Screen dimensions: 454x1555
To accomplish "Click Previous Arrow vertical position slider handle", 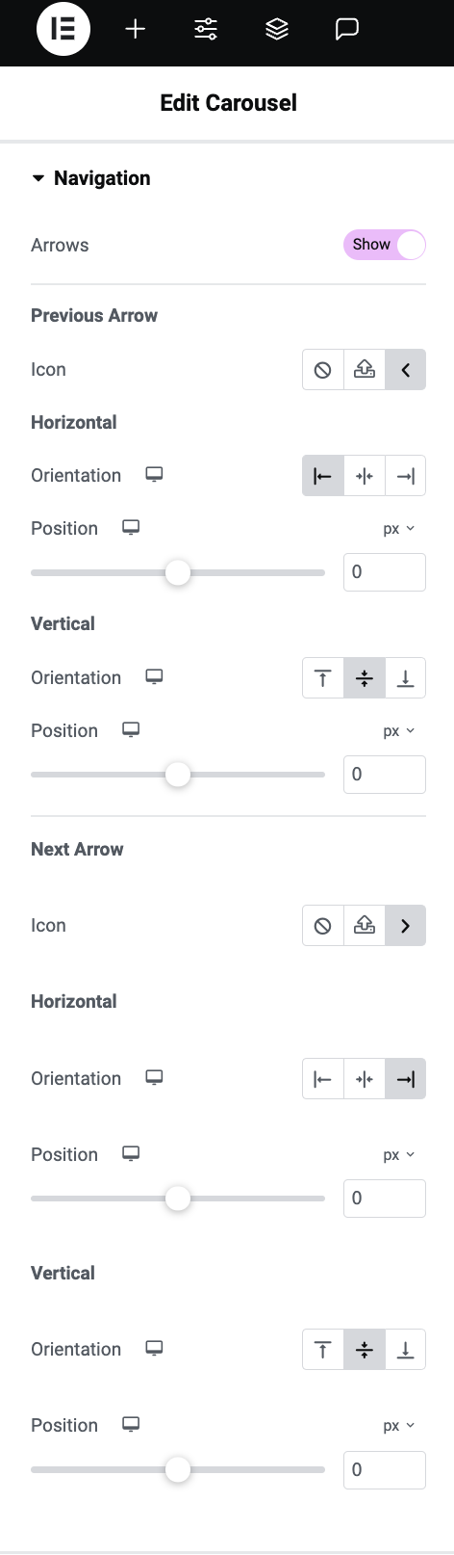I will tap(178, 775).
